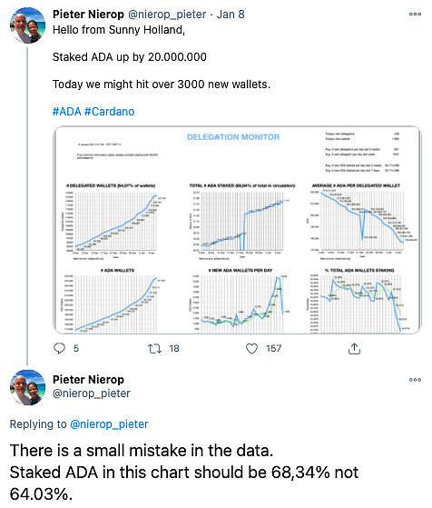Click the 18 retweets count

(174, 349)
